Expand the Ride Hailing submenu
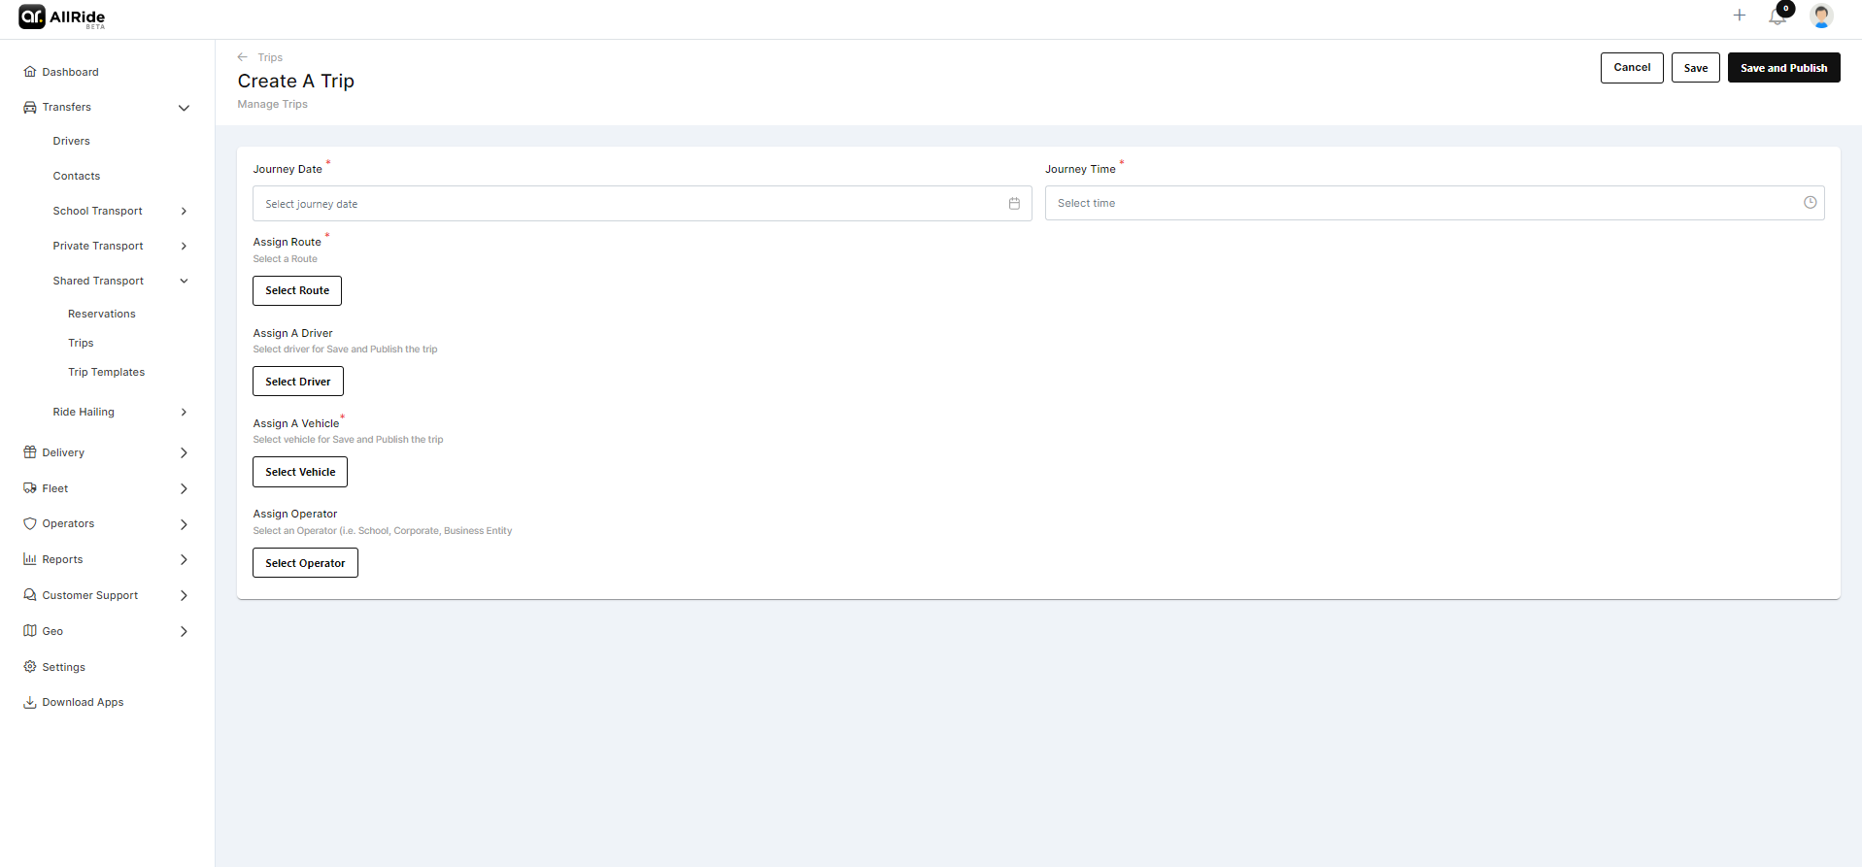1862x867 pixels. (x=184, y=412)
